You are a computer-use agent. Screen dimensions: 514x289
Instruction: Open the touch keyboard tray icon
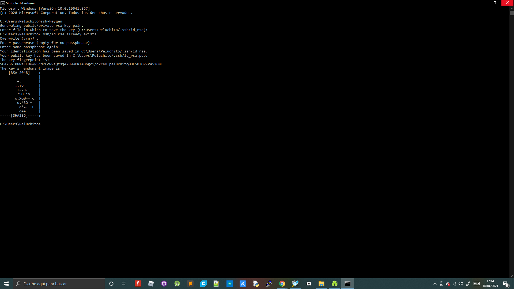tap(477, 284)
